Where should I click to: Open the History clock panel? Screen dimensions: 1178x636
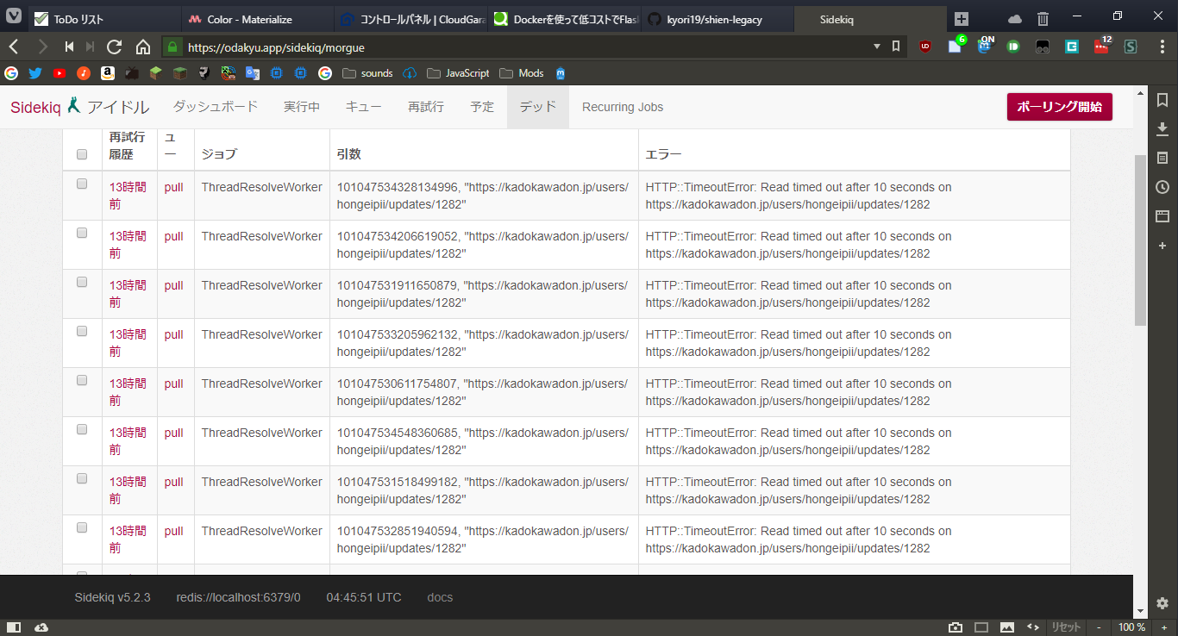(1162, 187)
